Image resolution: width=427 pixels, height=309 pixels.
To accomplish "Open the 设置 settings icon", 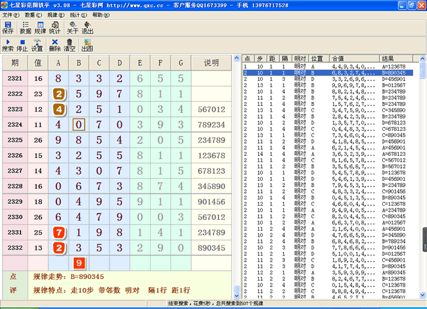I will (x=37, y=45).
